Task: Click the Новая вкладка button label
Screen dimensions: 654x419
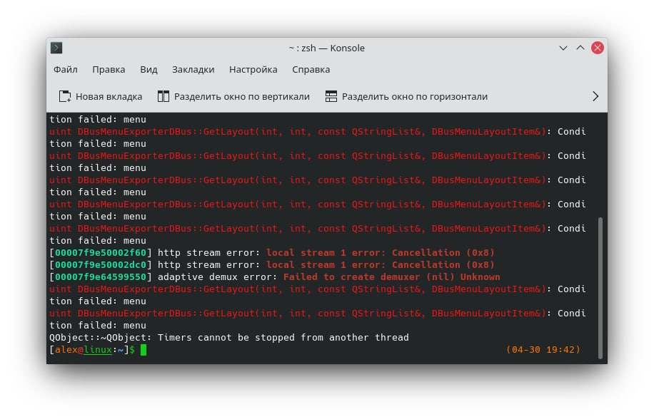Action: click(109, 96)
